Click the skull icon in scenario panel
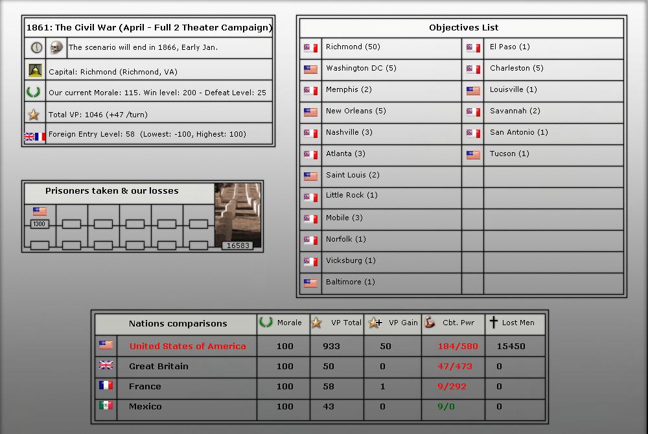 tap(56, 47)
